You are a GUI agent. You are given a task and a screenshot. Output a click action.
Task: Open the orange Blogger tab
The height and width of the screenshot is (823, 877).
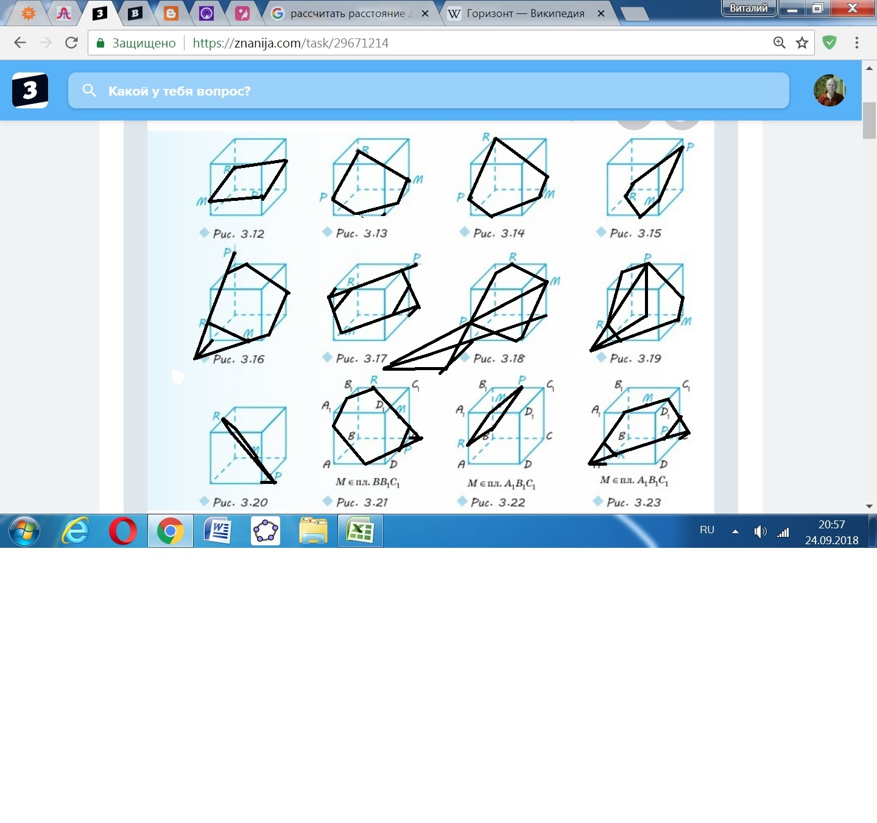point(171,13)
